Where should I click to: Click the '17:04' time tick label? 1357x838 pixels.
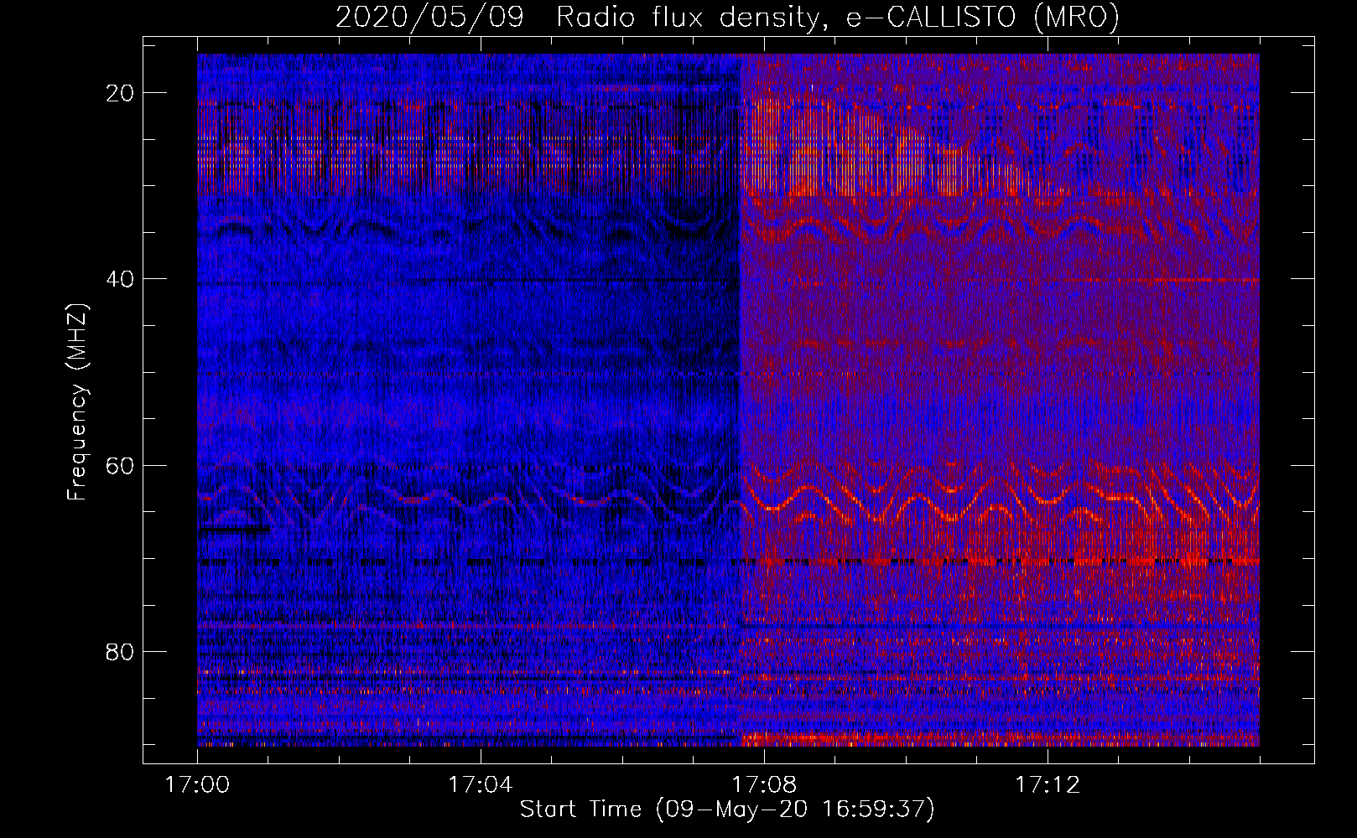pyautogui.click(x=480, y=784)
